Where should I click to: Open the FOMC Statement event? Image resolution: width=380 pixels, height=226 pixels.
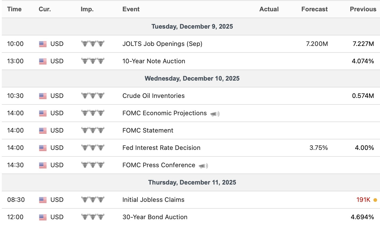click(148, 130)
